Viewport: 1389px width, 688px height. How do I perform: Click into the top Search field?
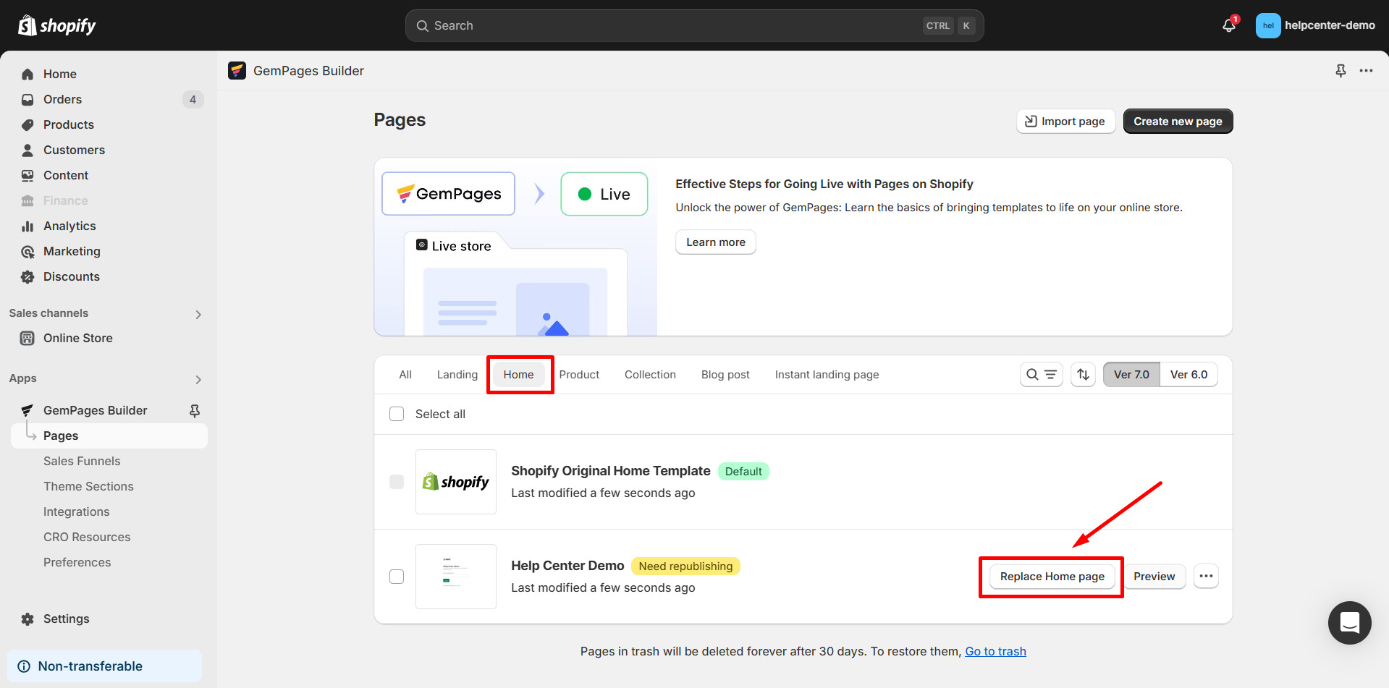[673, 25]
